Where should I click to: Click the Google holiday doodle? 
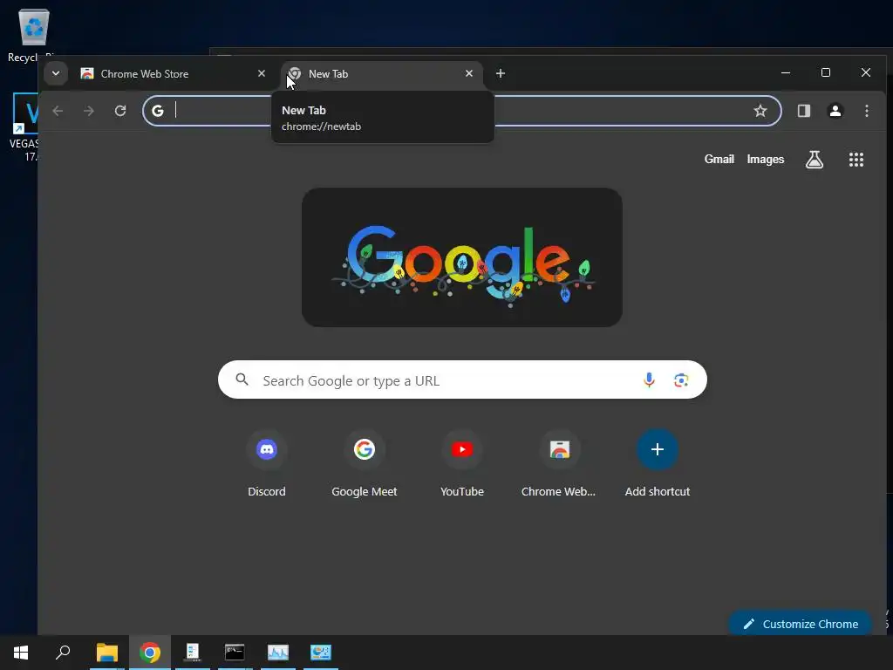pyautogui.click(x=462, y=257)
